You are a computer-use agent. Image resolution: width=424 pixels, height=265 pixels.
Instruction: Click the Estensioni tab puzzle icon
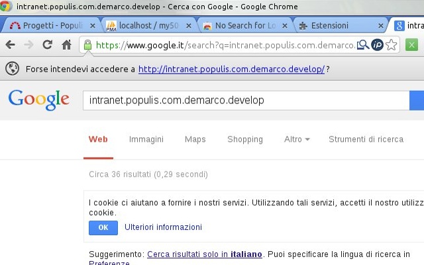click(x=303, y=26)
